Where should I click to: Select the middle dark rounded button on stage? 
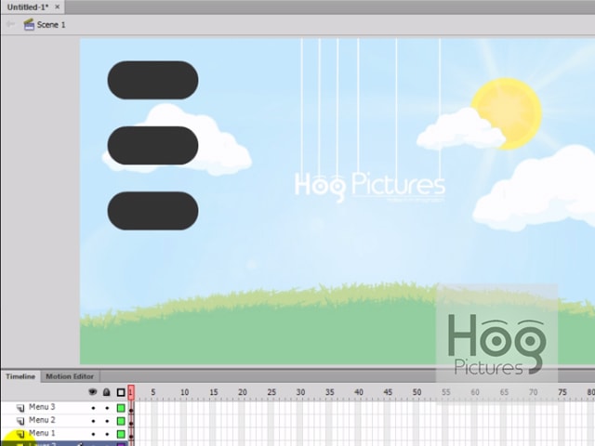click(152, 146)
